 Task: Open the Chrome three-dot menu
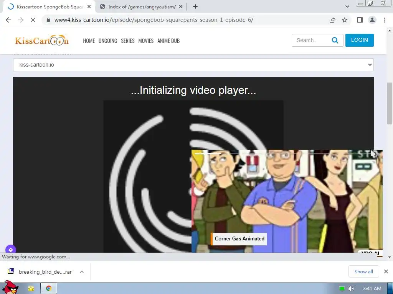coord(385,20)
